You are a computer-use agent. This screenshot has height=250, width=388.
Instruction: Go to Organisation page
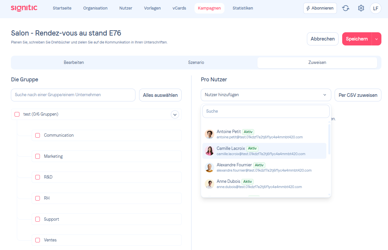point(95,8)
